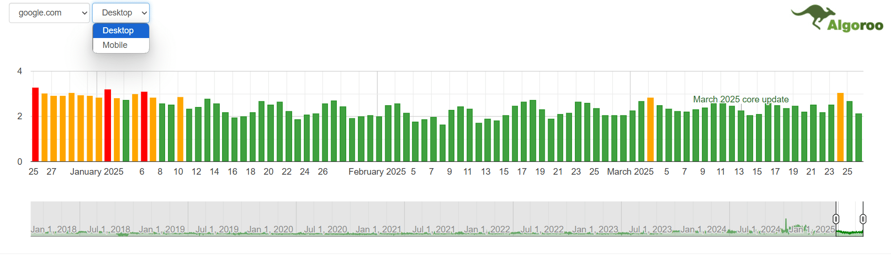891x270 pixels.
Task: Click Jan 1, 2018 on the overview timeline
Action: (54, 229)
